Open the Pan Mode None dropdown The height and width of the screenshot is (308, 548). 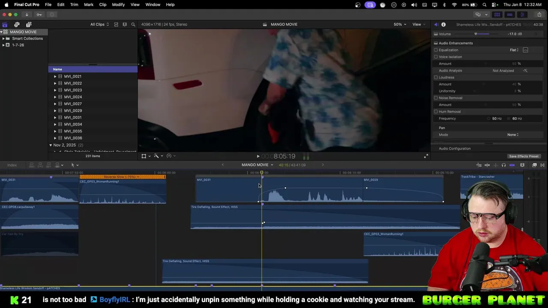click(513, 135)
